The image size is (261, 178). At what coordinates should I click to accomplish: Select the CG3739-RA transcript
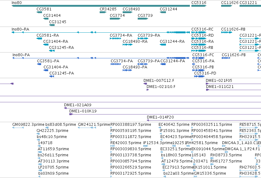point(143,38)
